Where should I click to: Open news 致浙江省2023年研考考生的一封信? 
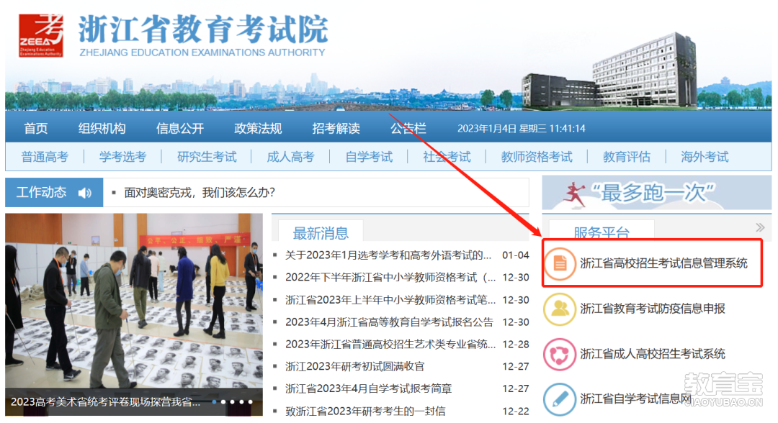(365, 411)
